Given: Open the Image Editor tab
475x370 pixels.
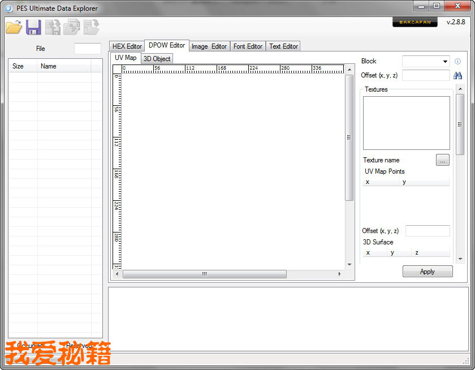Looking at the screenshot, I should coord(209,46).
